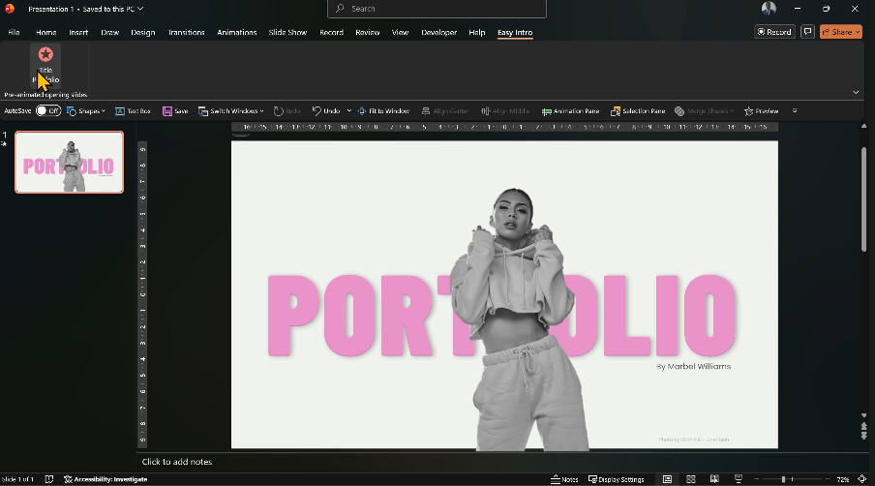
Task: Switch to Reading View in status bar
Action: pos(714,479)
